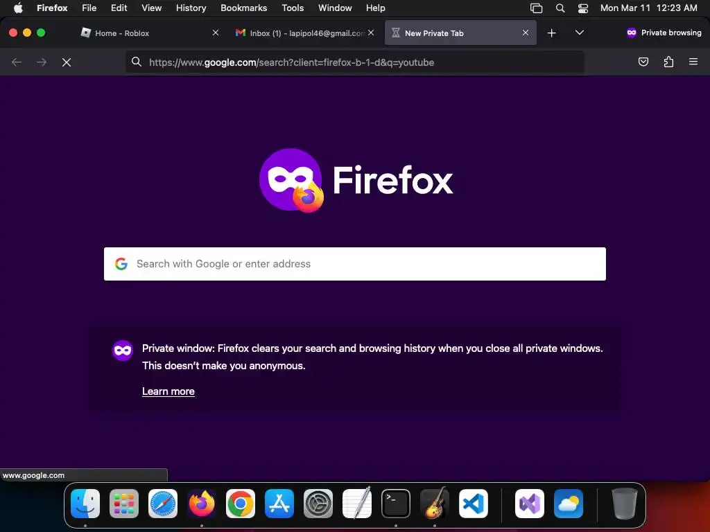Screen dimensions: 710x532
Task: Click the Private browsing mask indicator
Action: [664, 33]
